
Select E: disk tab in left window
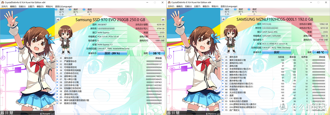(75, 12)
